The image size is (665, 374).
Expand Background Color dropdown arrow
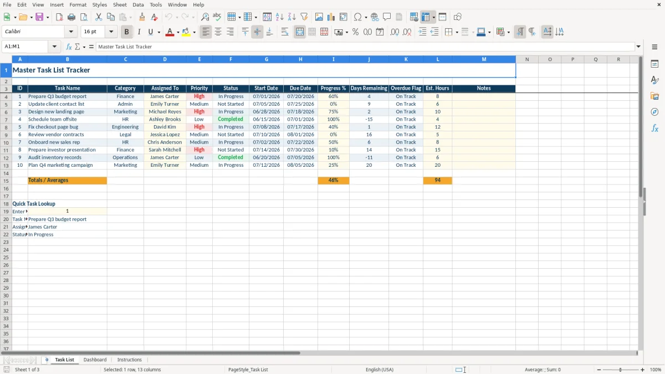click(194, 32)
